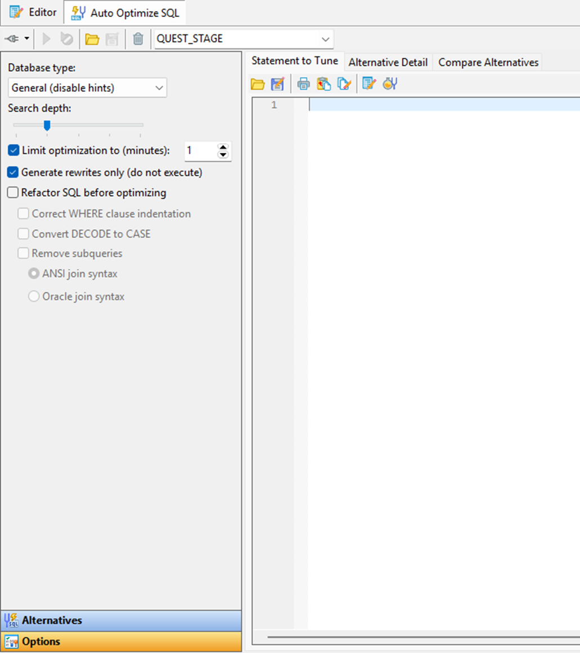
Task: Click the Stop optimization icon
Action: (x=66, y=39)
